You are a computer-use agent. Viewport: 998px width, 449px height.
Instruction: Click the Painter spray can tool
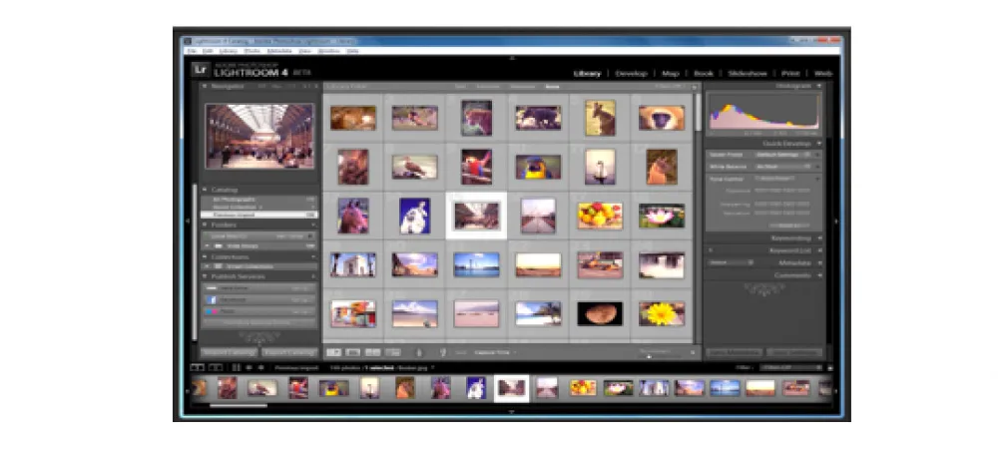point(418,352)
